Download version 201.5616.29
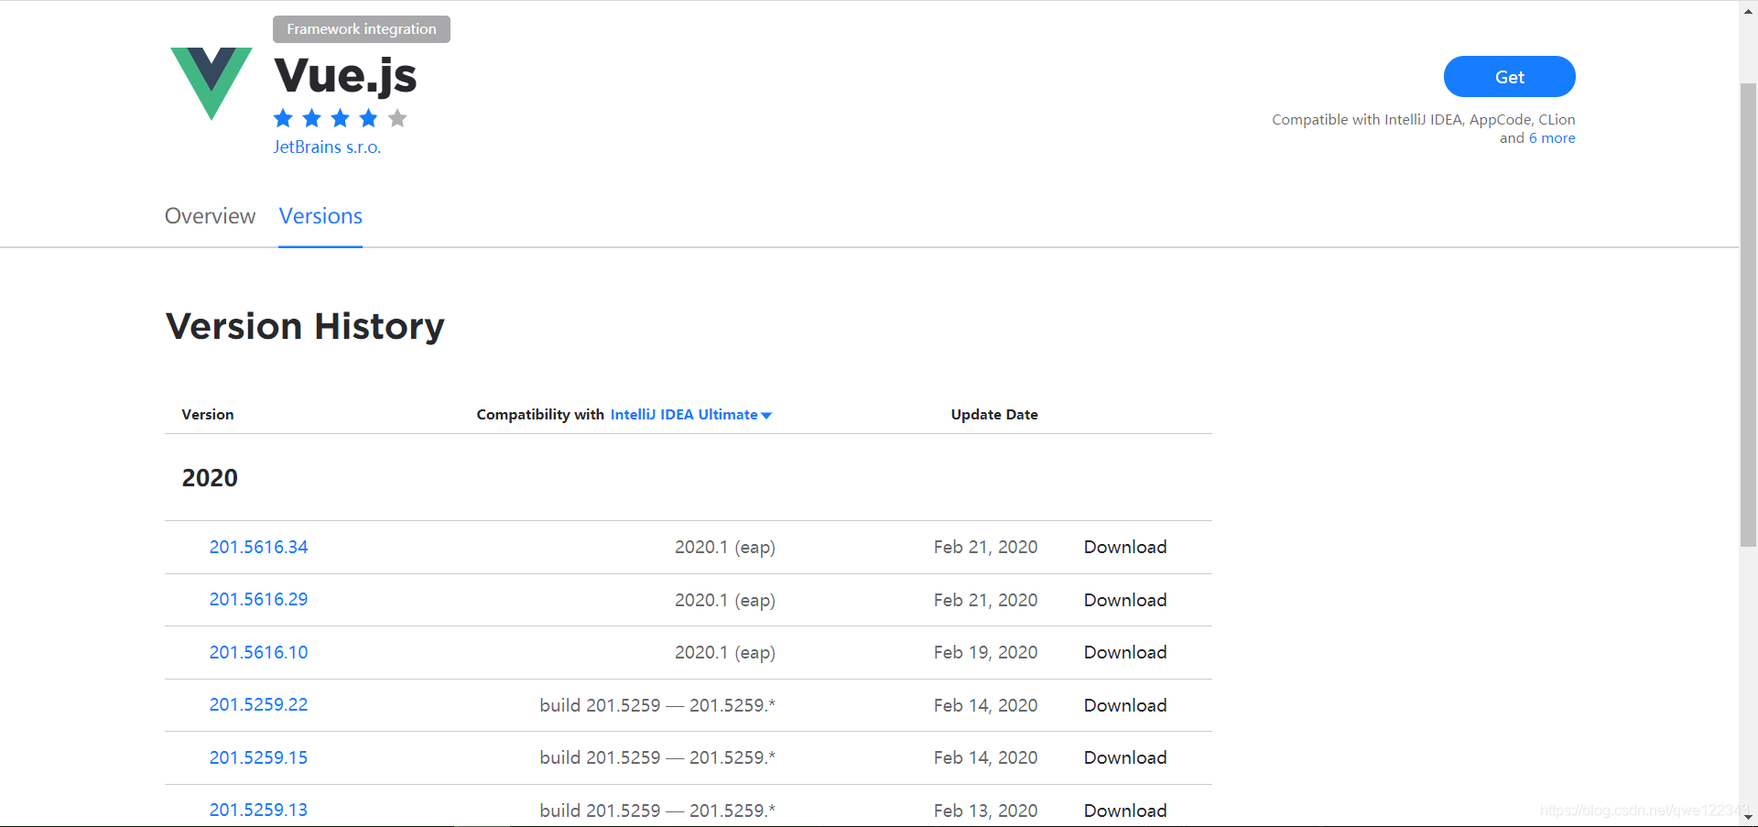The width and height of the screenshot is (1758, 827). point(1125,600)
